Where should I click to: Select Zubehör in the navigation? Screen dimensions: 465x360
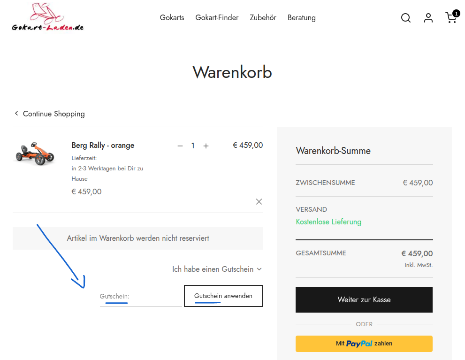coord(263,18)
